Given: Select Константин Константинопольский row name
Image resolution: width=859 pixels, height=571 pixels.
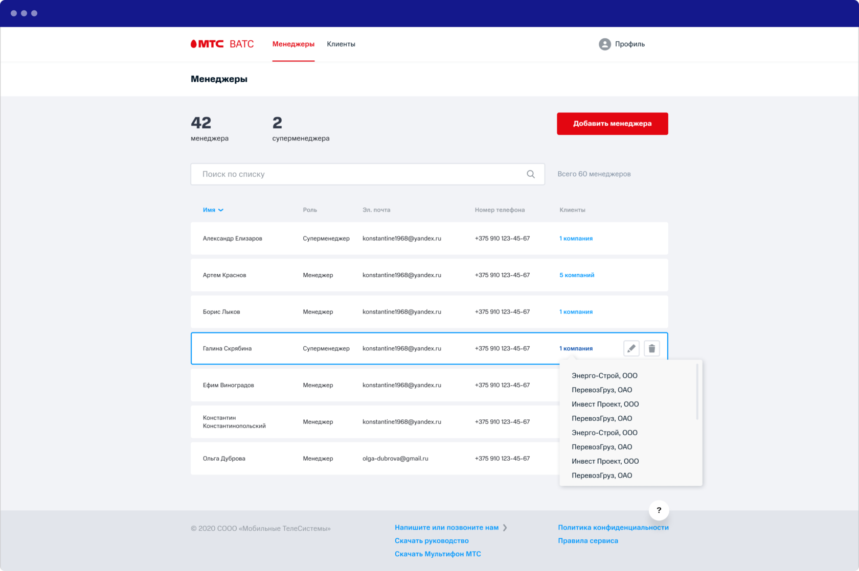Looking at the screenshot, I should [234, 422].
